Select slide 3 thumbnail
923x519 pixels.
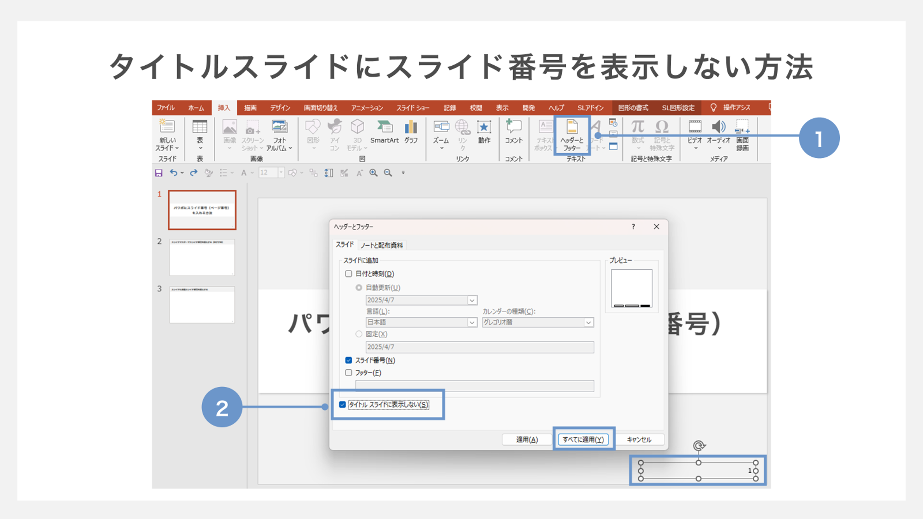pos(202,304)
